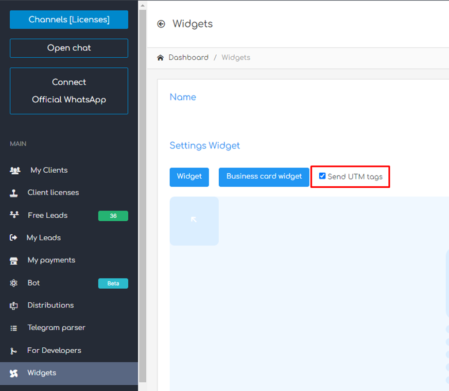Screen dimensions: 449x391
Task: Click the home icon in breadcrumb
Action: click(160, 58)
